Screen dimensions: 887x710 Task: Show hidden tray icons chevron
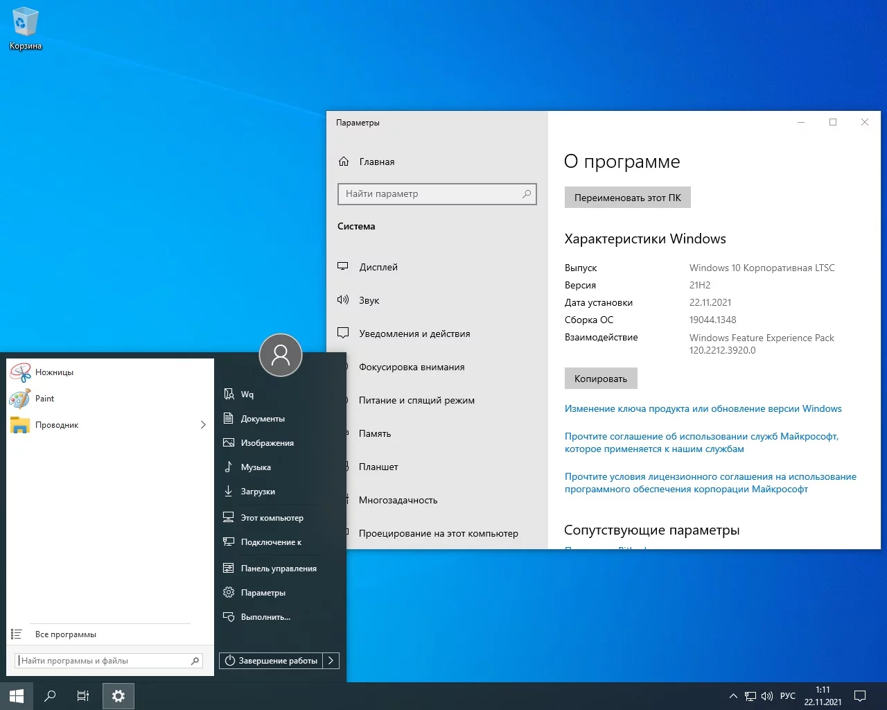pyautogui.click(x=733, y=696)
